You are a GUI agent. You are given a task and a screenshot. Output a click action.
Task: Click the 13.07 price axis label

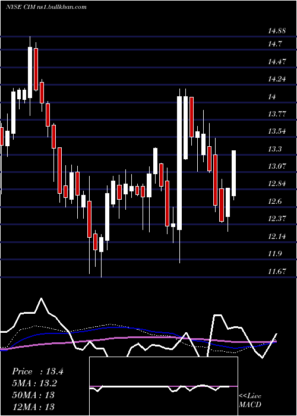(277, 166)
